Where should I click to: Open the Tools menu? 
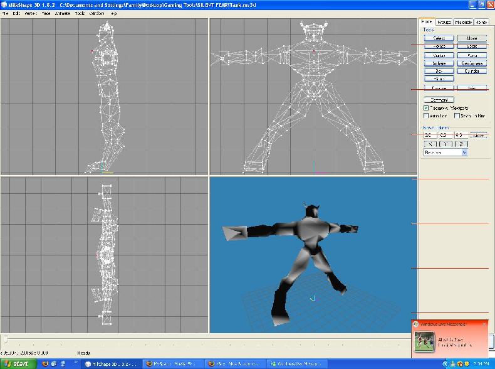coord(80,13)
